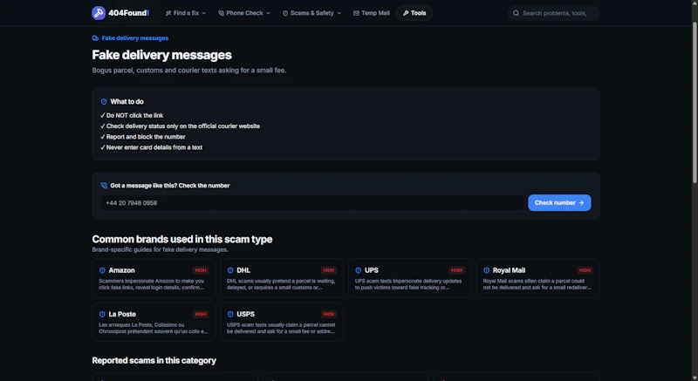Open the UPS scam guide card
Viewport: 698px width, 381px height.
point(409,278)
